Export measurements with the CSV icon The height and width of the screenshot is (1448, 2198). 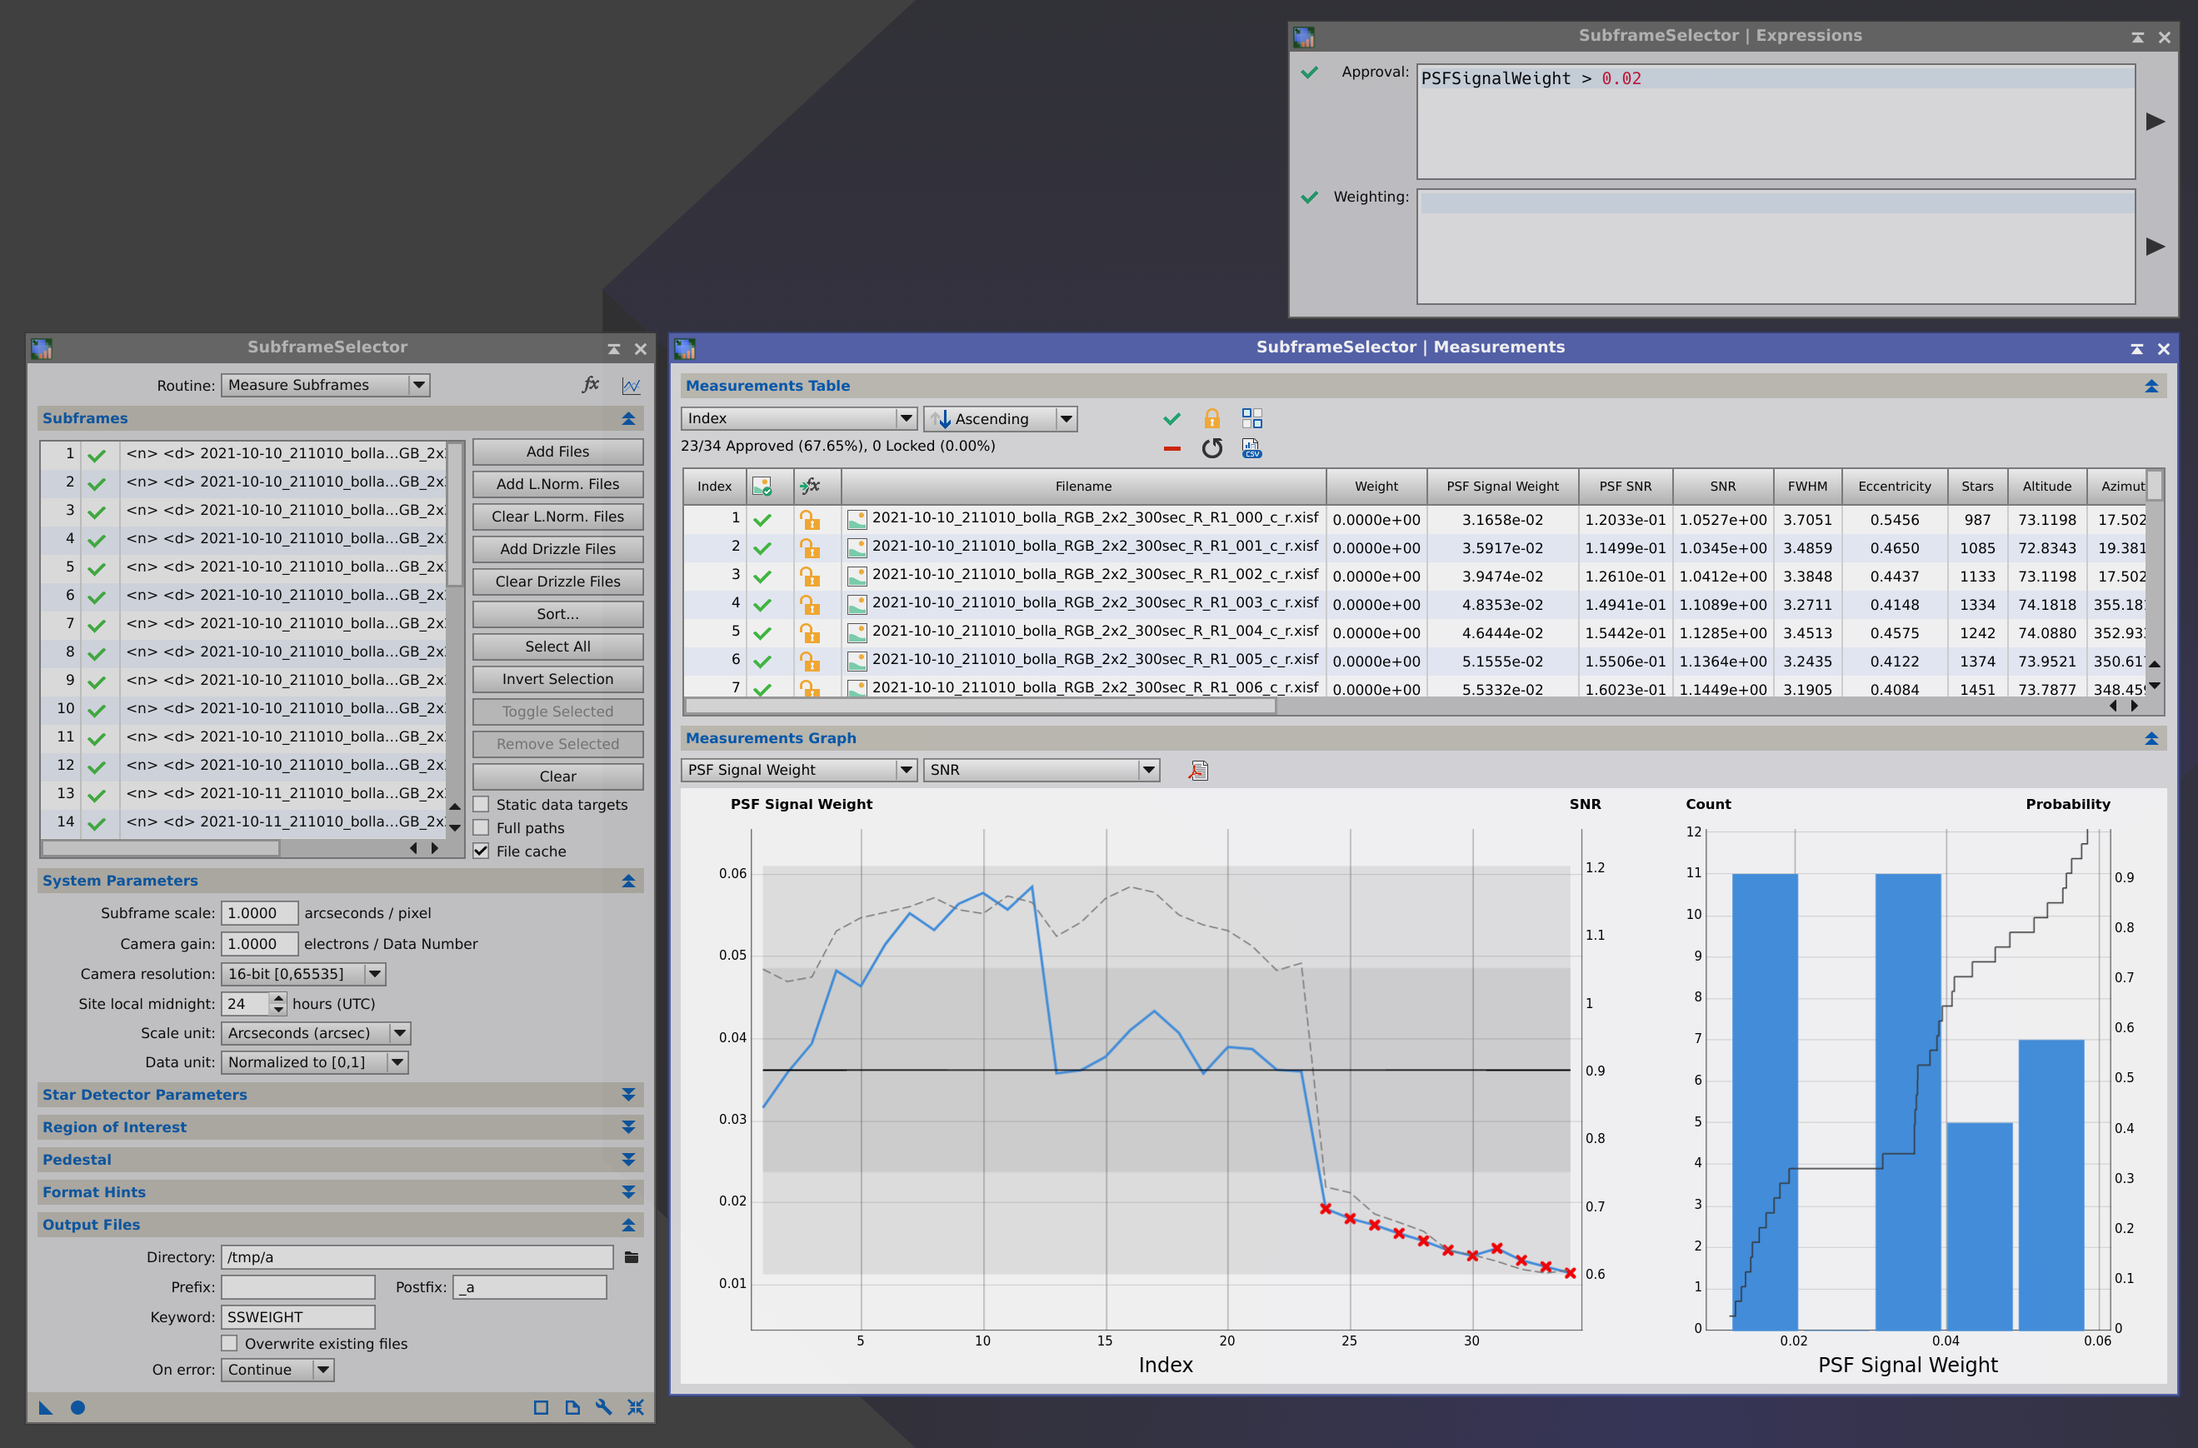point(1251,448)
